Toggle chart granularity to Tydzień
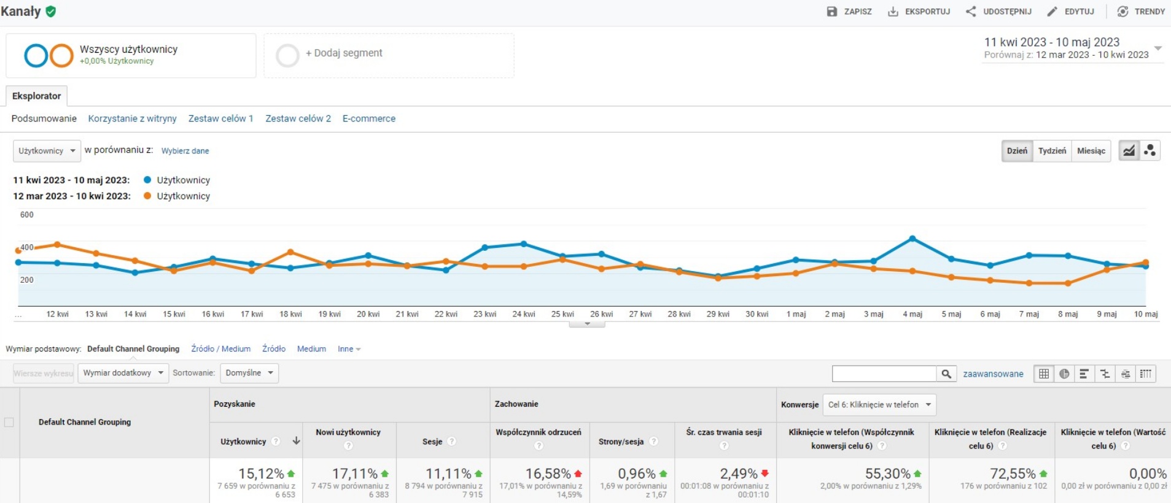The image size is (1171, 503). click(x=1052, y=151)
